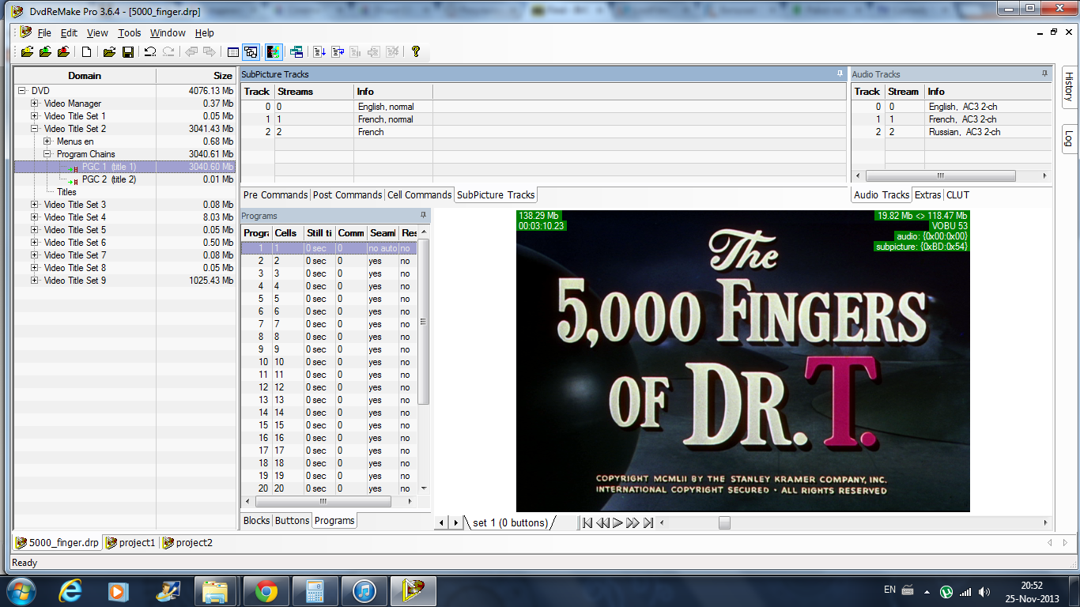The width and height of the screenshot is (1080, 607).
Task: Expand Video Manager tree node
Action: coord(35,104)
